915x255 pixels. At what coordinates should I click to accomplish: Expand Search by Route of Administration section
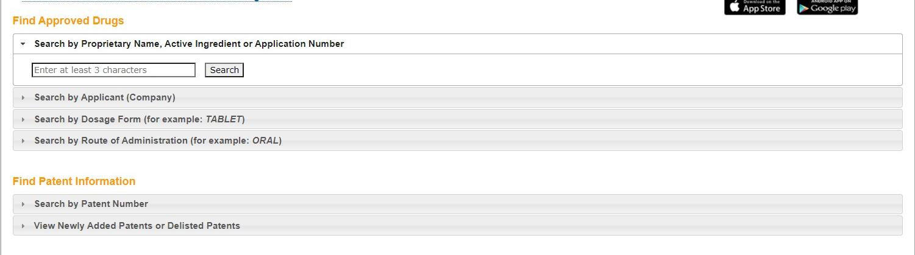tap(158, 141)
